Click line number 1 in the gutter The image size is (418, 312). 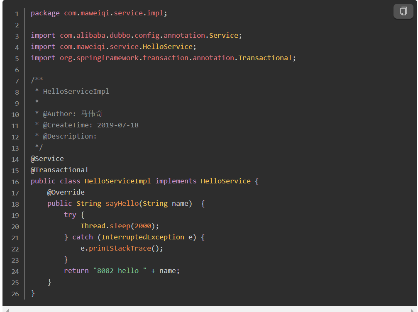coord(17,14)
